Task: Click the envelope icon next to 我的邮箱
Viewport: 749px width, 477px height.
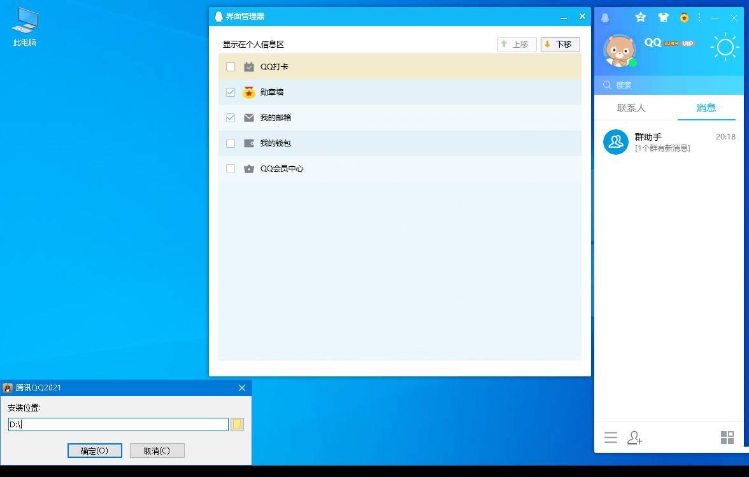Action: click(248, 117)
